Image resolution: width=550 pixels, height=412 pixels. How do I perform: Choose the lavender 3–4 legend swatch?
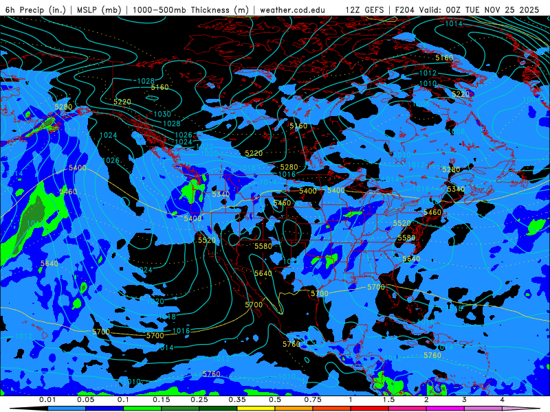click(x=483, y=409)
